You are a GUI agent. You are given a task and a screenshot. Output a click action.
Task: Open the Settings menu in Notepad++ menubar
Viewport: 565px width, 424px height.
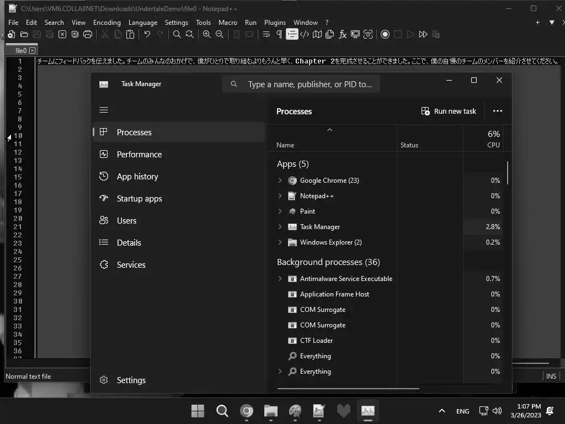pyautogui.click(x=176, y=22)
